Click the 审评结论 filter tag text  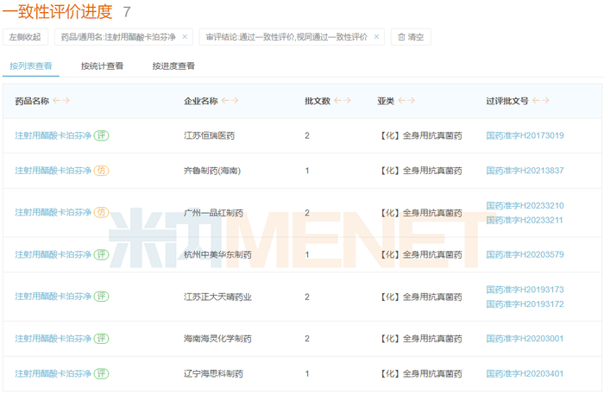coord(286,37)
